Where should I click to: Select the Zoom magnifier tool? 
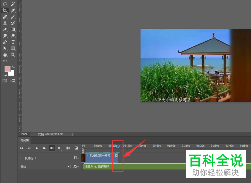[13, 55]
